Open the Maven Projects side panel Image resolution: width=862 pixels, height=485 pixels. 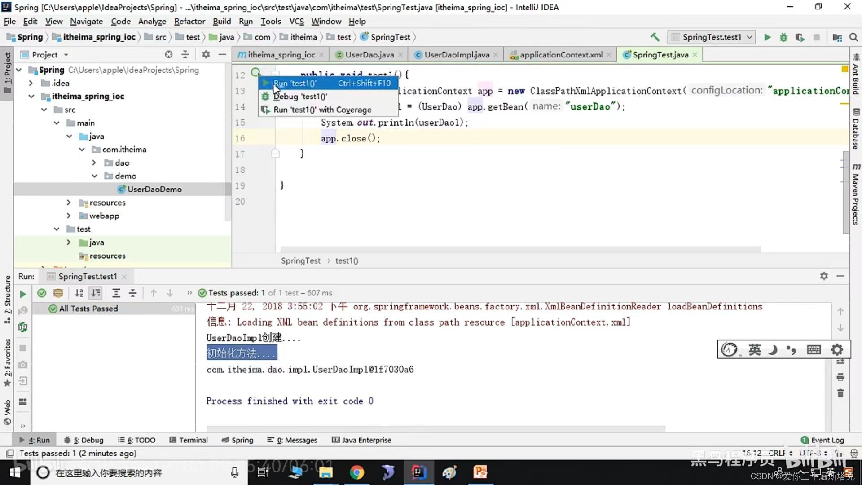click(x=856, y=194)
